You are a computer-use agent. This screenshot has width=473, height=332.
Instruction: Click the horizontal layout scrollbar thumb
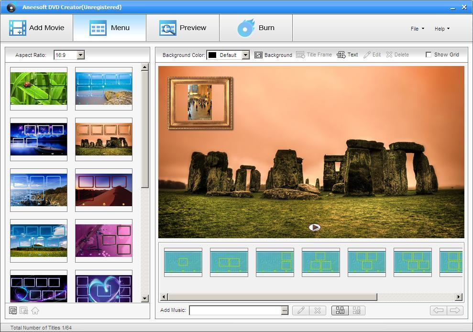[x=273, y=297]
